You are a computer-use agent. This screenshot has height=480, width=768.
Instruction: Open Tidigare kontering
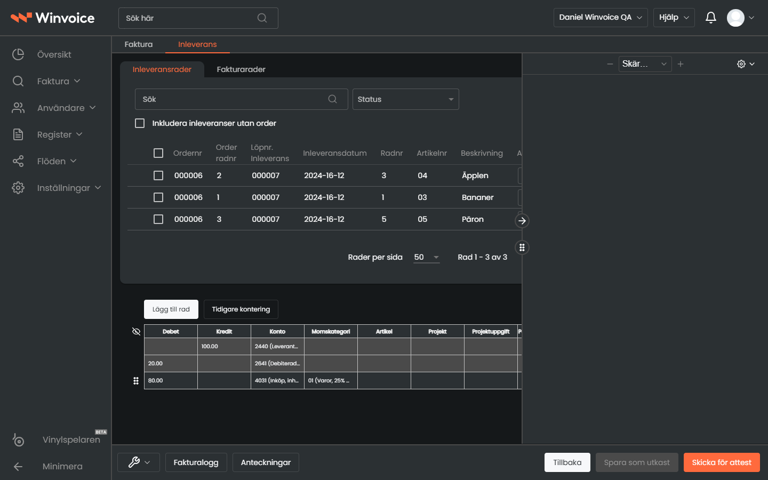pyautogui.click(x=241, y=309)
